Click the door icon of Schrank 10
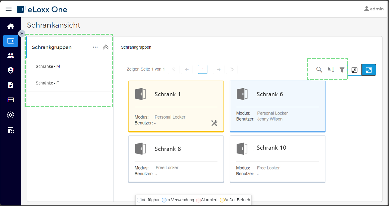The image size is (389, 206). [x=242, y=148]
